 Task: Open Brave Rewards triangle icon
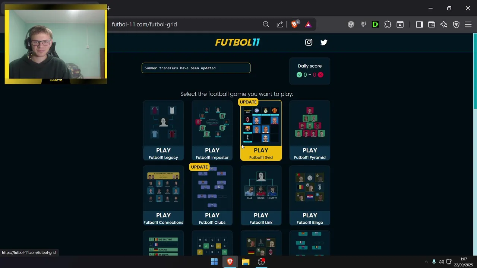click(308, 24)
